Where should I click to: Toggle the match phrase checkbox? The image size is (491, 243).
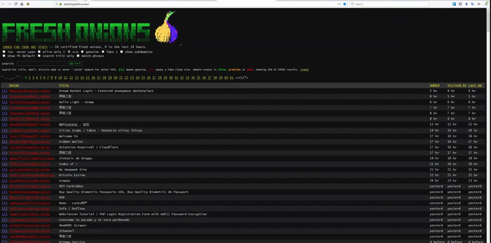point(78,56)
